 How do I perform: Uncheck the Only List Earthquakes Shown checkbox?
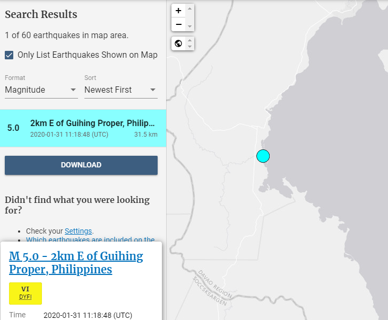[x=9, y=55]
